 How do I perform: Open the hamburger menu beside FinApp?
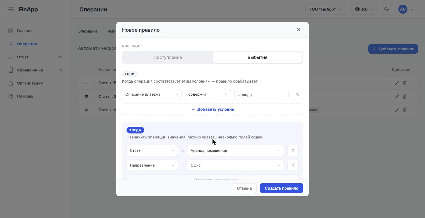click(11, 9)
